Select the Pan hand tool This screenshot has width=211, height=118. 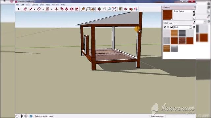tap(104, 9)
